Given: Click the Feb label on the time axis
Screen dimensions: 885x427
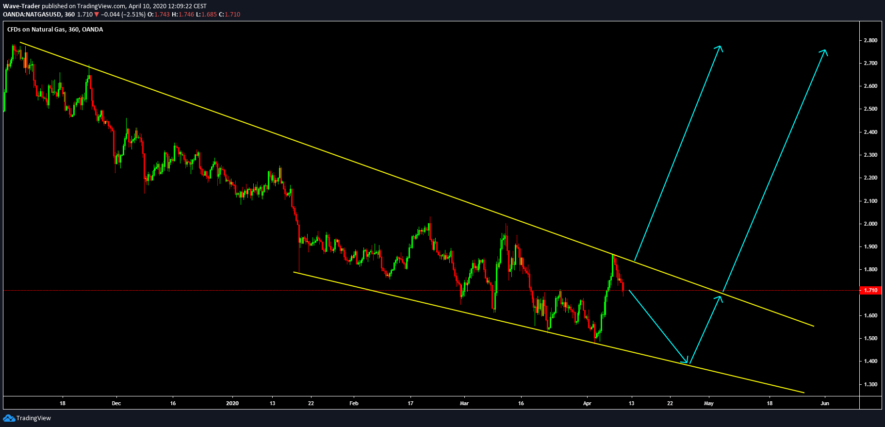Looking at the screenshot, I should 354,403.
